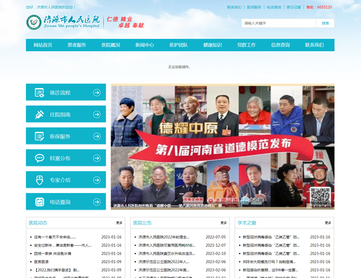Click the keyword search input field
The image size is (361, 278).
click(278, 23)
